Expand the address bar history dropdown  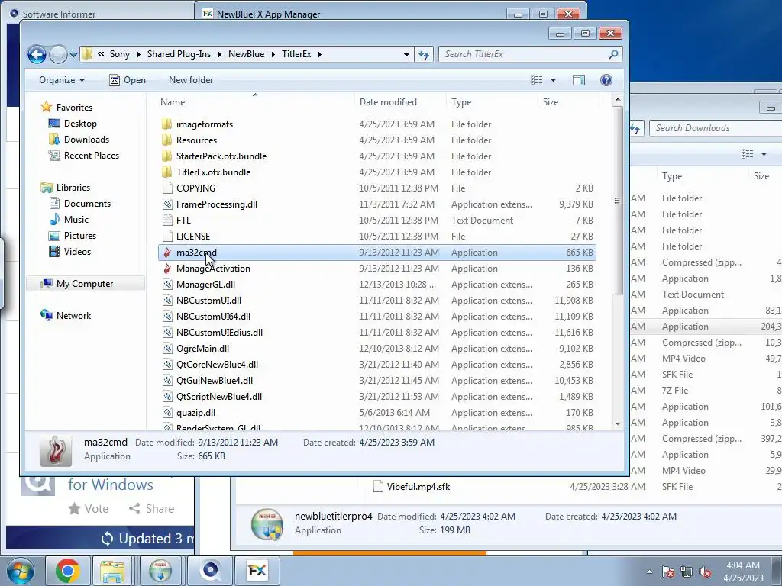pos(406,54)
